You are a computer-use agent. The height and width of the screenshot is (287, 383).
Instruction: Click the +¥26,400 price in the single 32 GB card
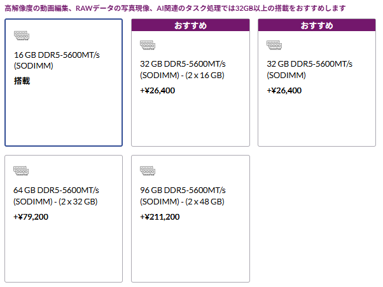284,90
